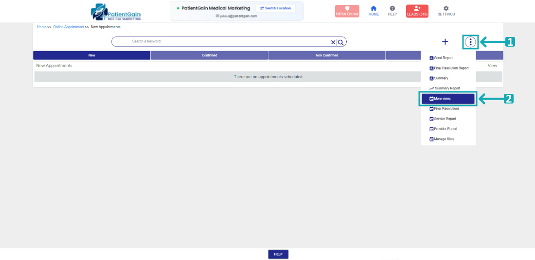Select the highlighted More views item
535x260 pixels.
pyautogui.click(x=448, y=99)
